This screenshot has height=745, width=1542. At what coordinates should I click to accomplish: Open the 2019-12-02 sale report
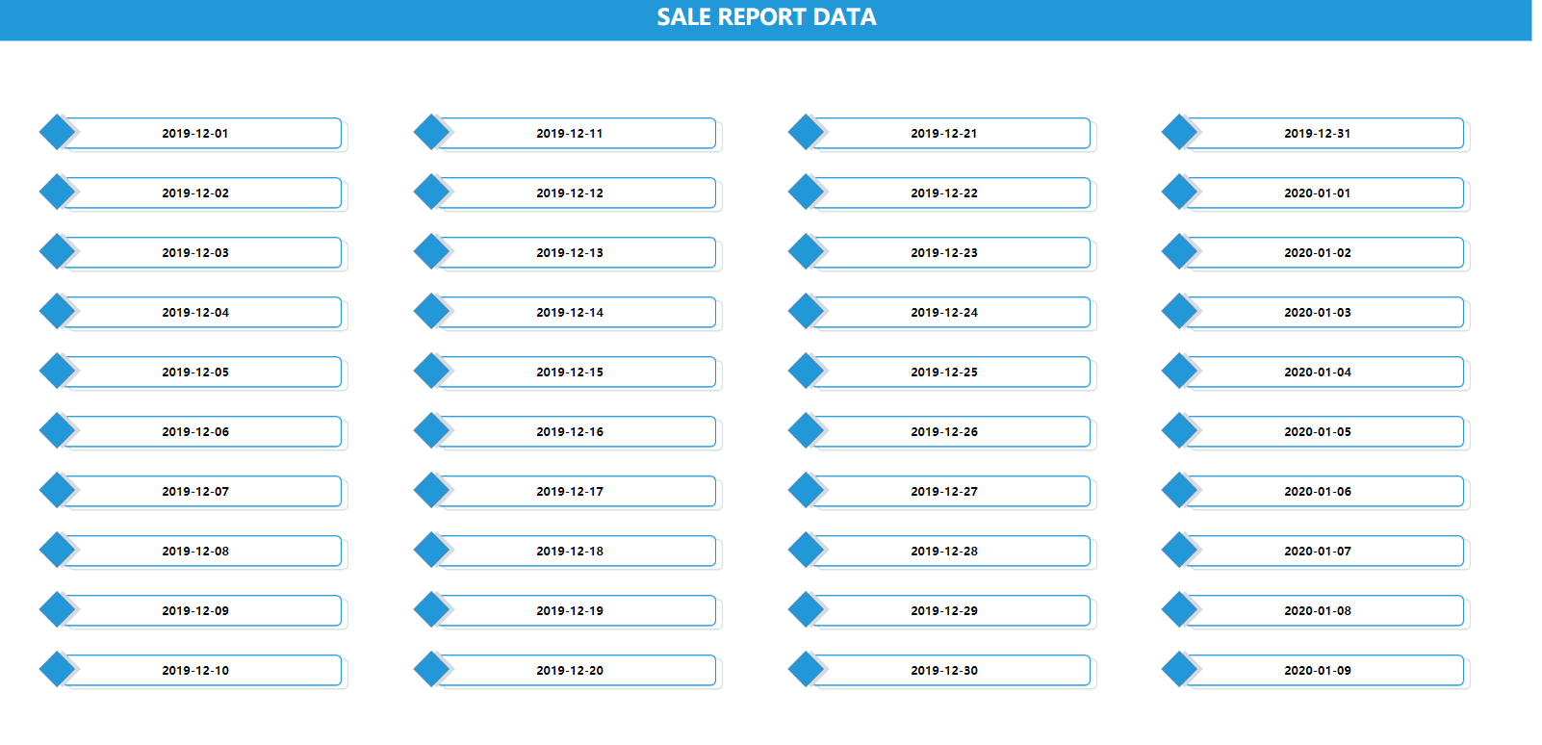(202, 193)
